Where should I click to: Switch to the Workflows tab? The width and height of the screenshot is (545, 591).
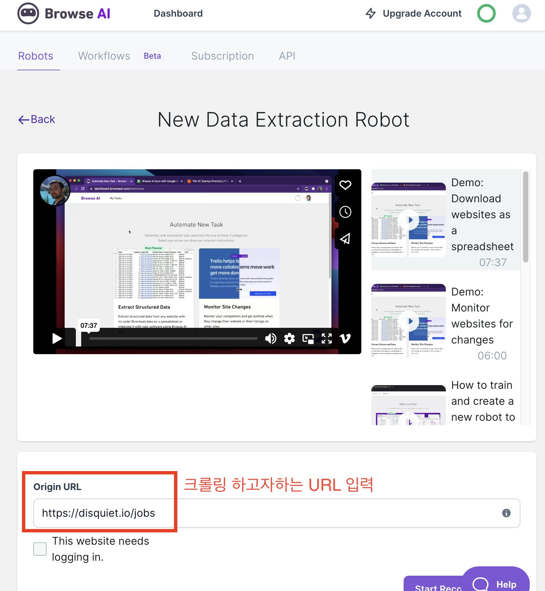(104, 56)
